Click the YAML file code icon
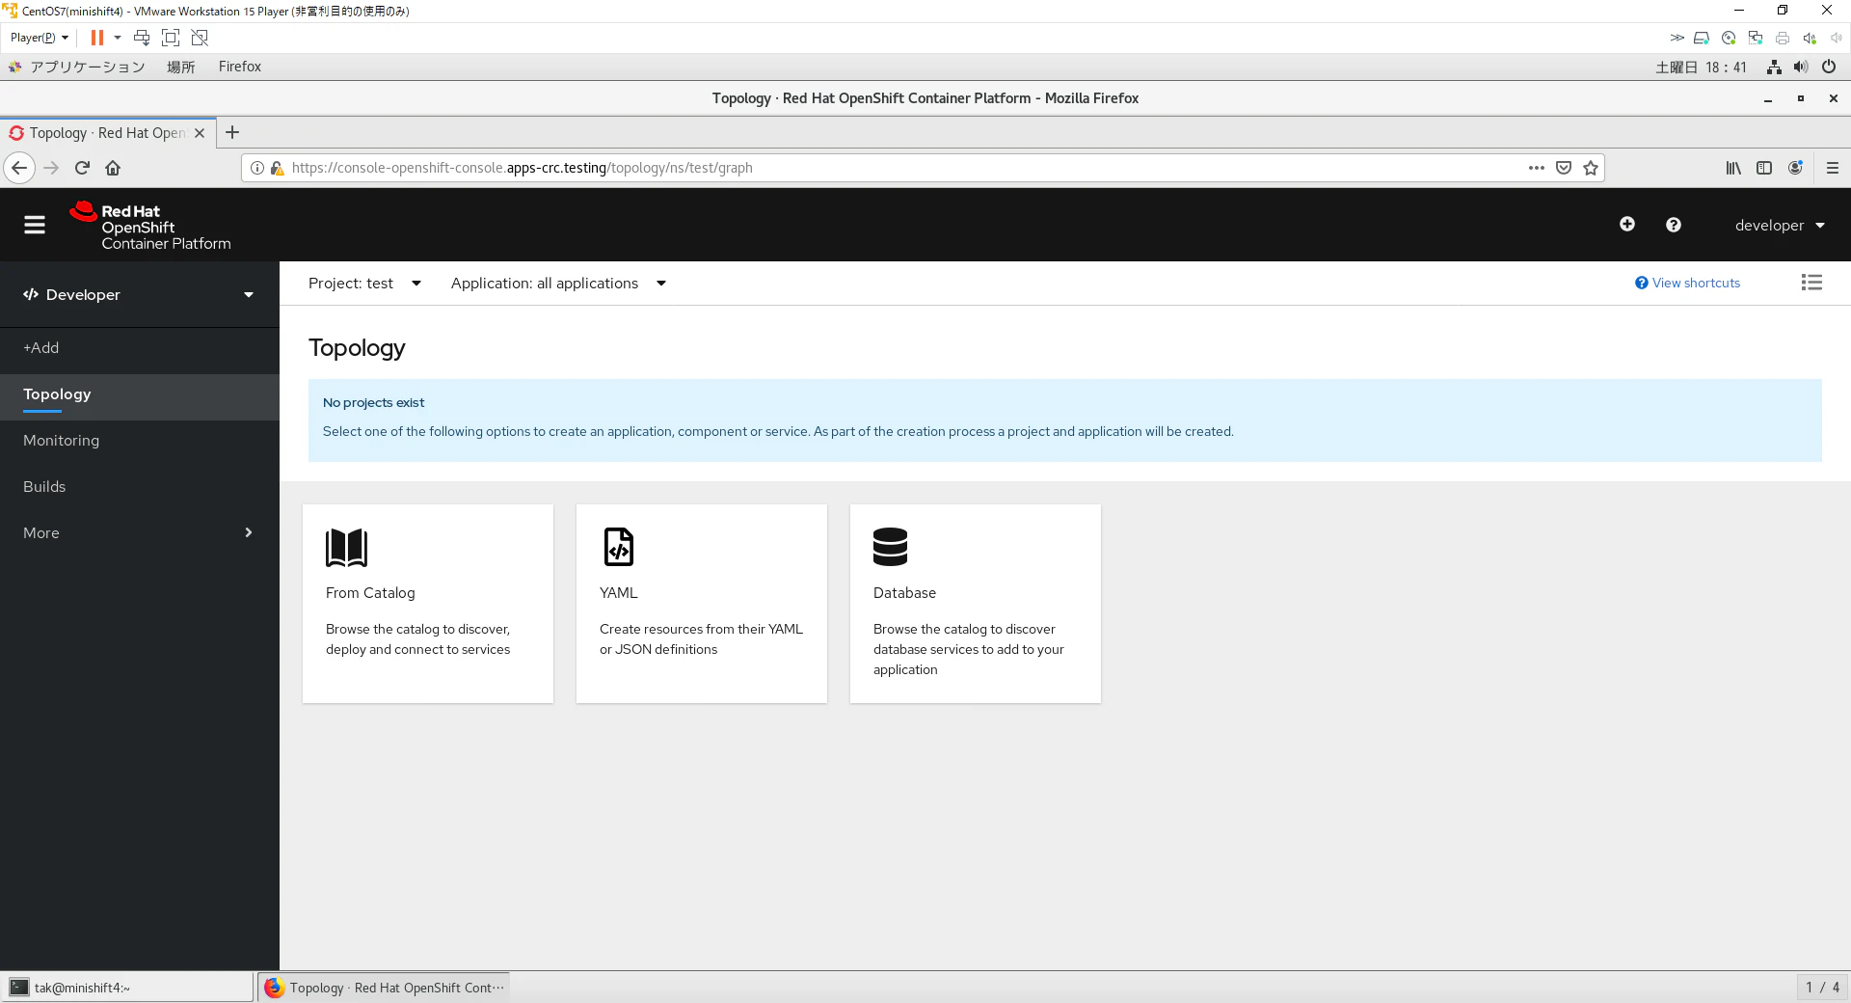The width and height of the screenshot is (1851, 1003). pos(619,547)
